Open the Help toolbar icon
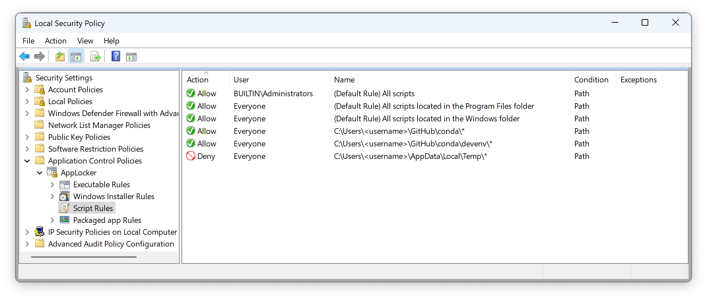The height and width of the screenshot is (300, 707). pos(116,57)
